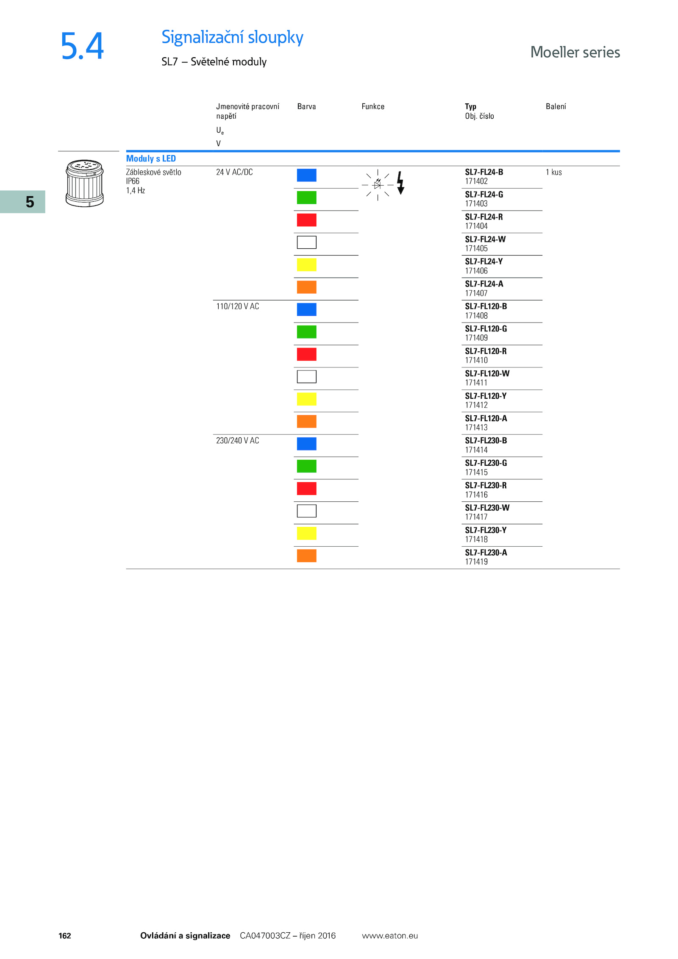Click the blue swatch for SL7-FL24-B
The image size is (678, 959).
[306, 175]
